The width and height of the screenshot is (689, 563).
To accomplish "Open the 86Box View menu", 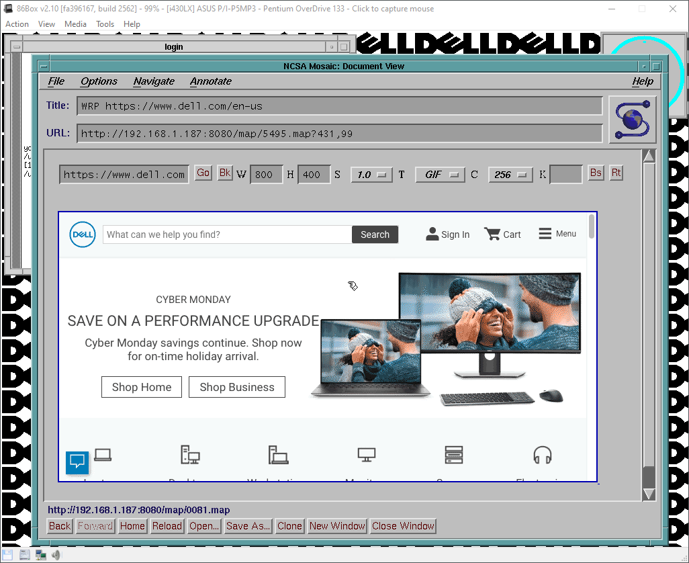I will tap(46, 24).
